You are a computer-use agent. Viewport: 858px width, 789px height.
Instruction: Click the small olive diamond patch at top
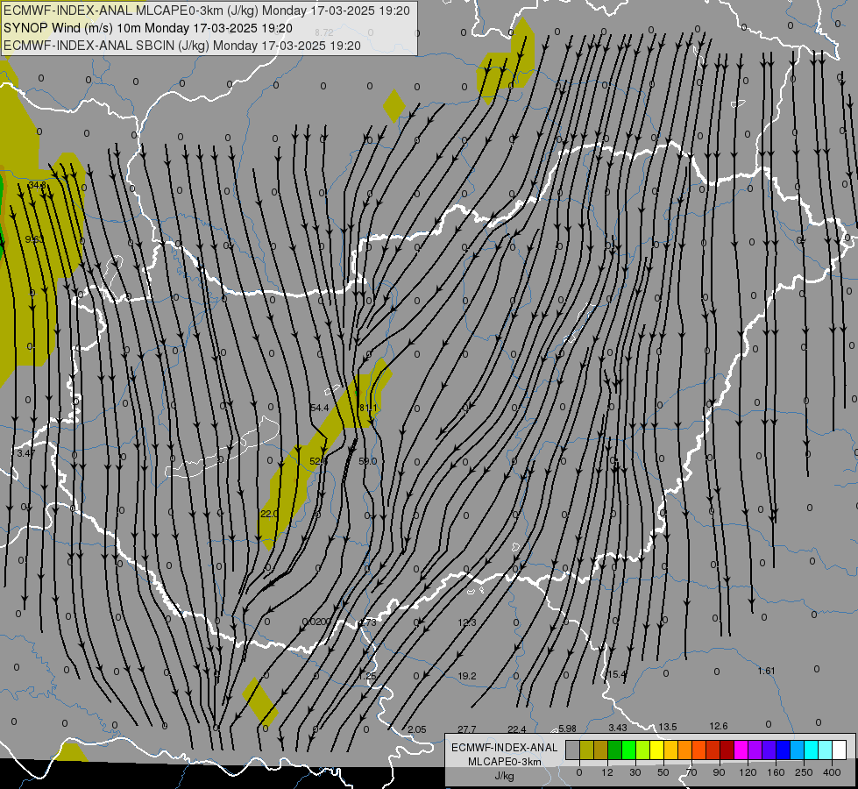pyautogui.click(x=394, y=106)
